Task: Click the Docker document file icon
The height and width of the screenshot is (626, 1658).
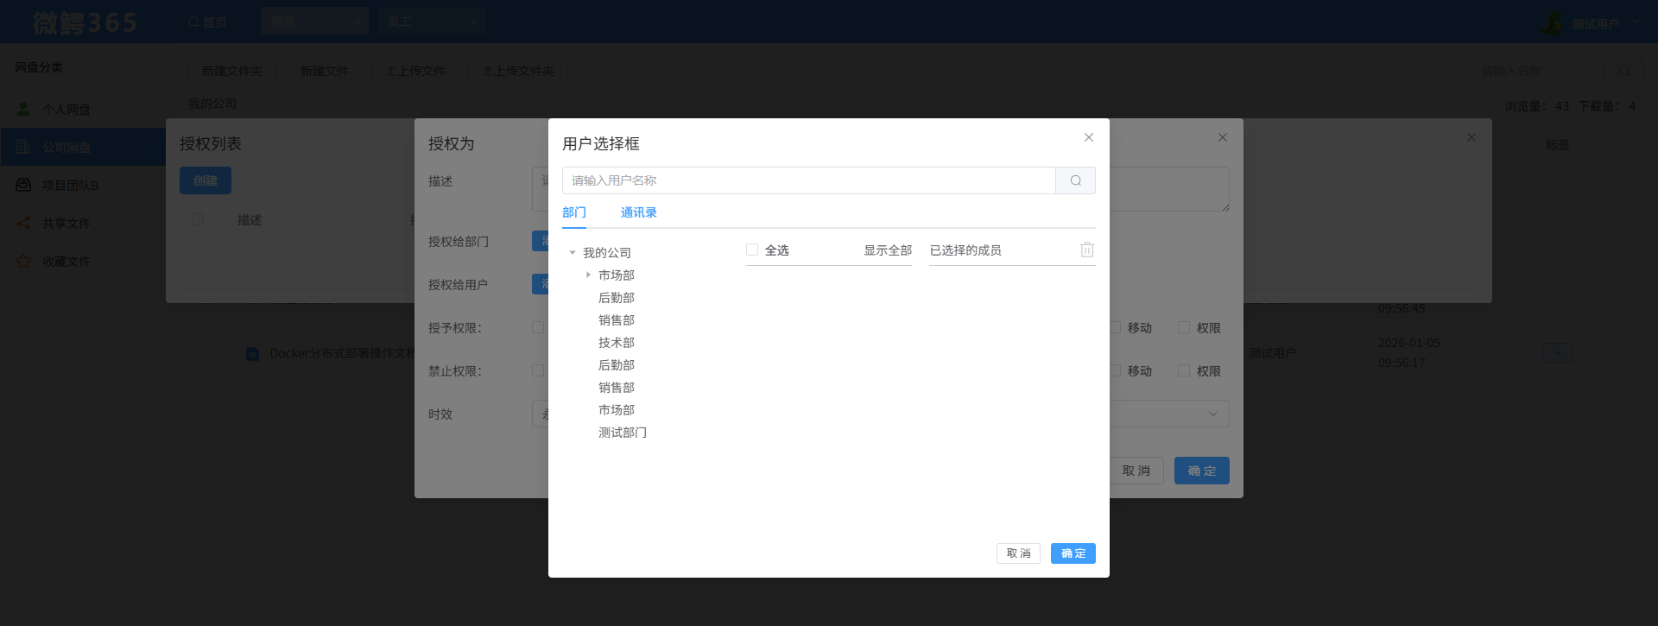Action: [252, 353]
